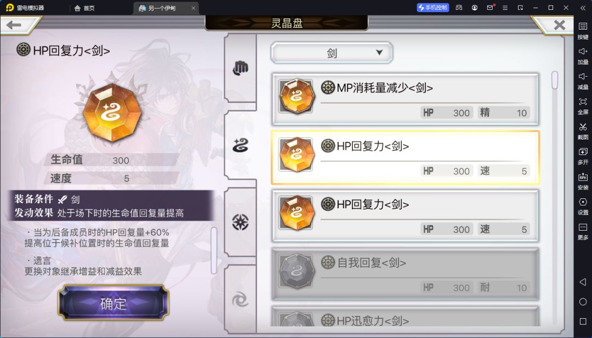592x338 pixels.
Task: Open the 按键 keymapping tool
Action: pyautogui.click(x=583, y=30)
